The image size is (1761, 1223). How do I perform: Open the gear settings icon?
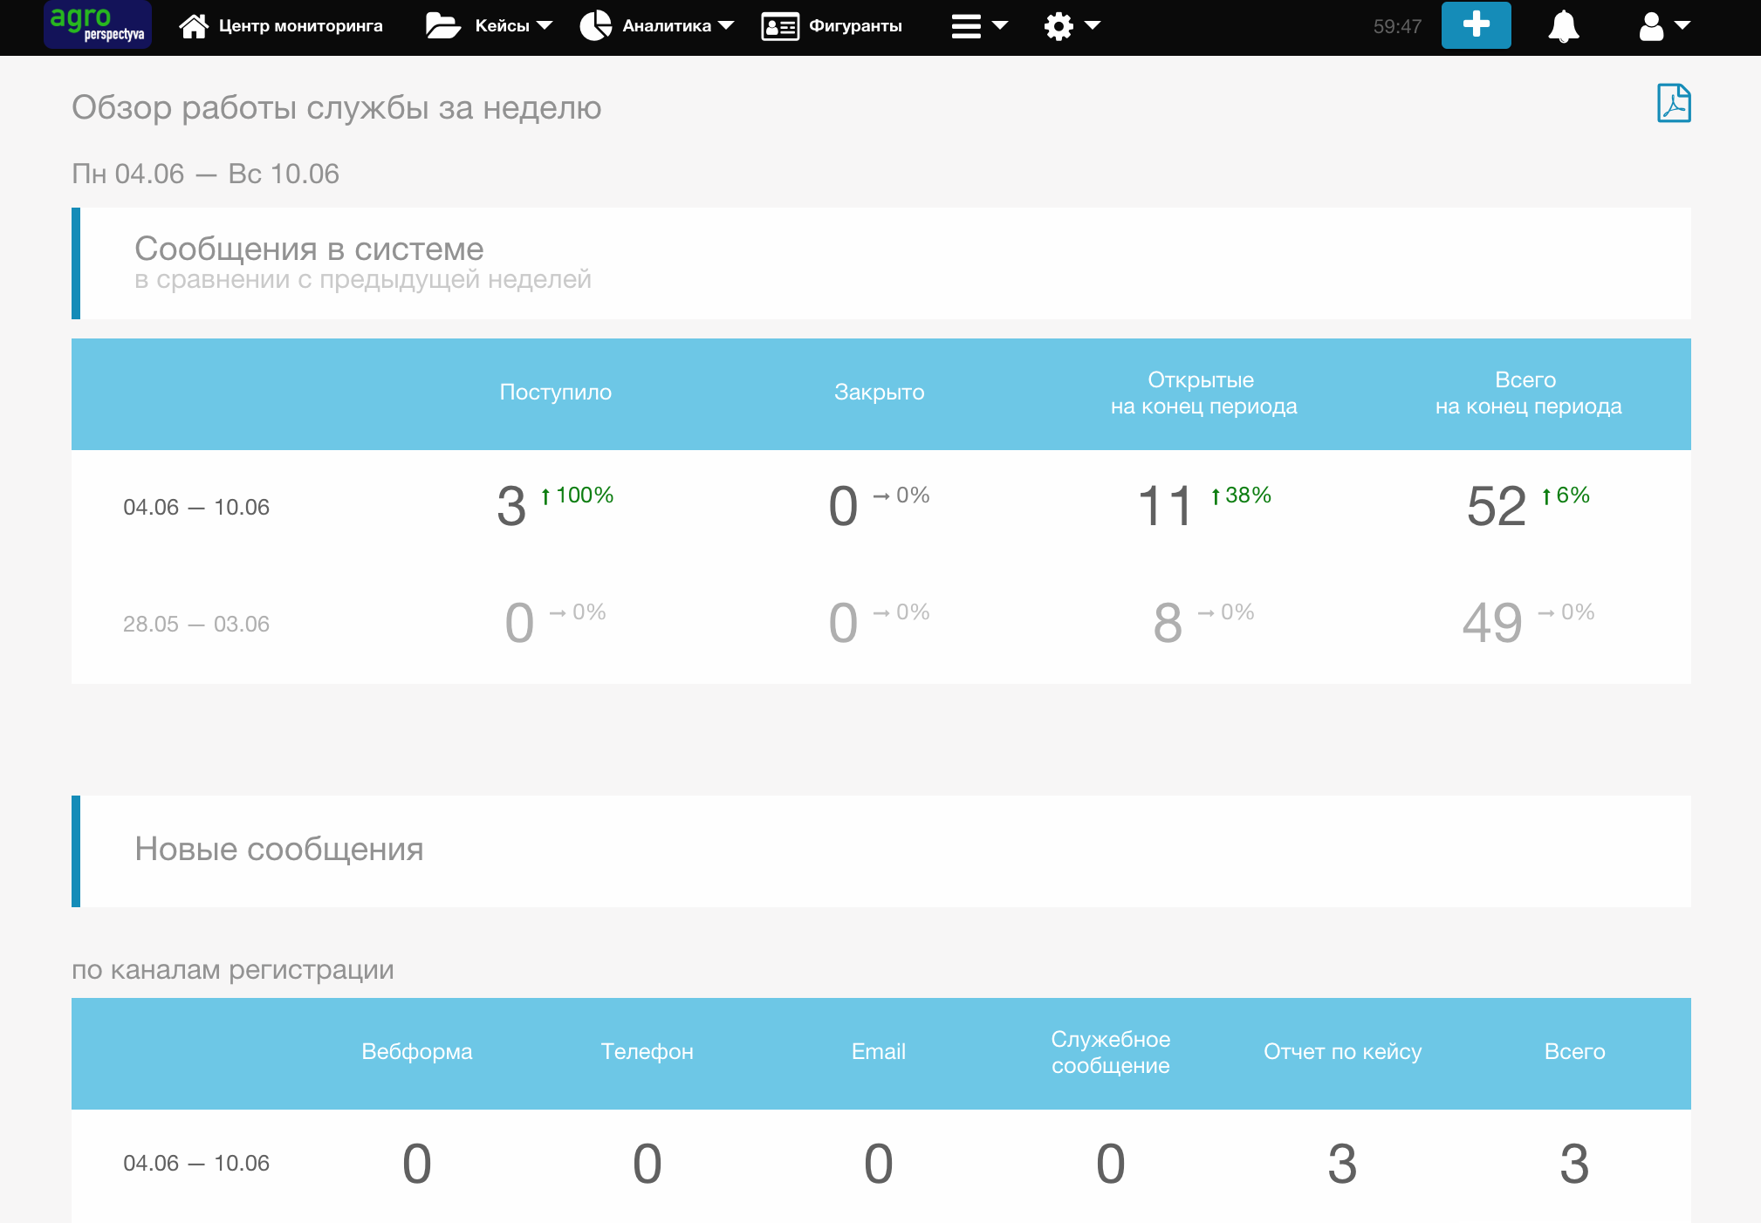[x=1059, y=26]
